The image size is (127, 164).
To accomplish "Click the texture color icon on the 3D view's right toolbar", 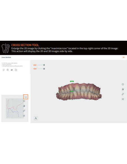I will click(123, 89).
